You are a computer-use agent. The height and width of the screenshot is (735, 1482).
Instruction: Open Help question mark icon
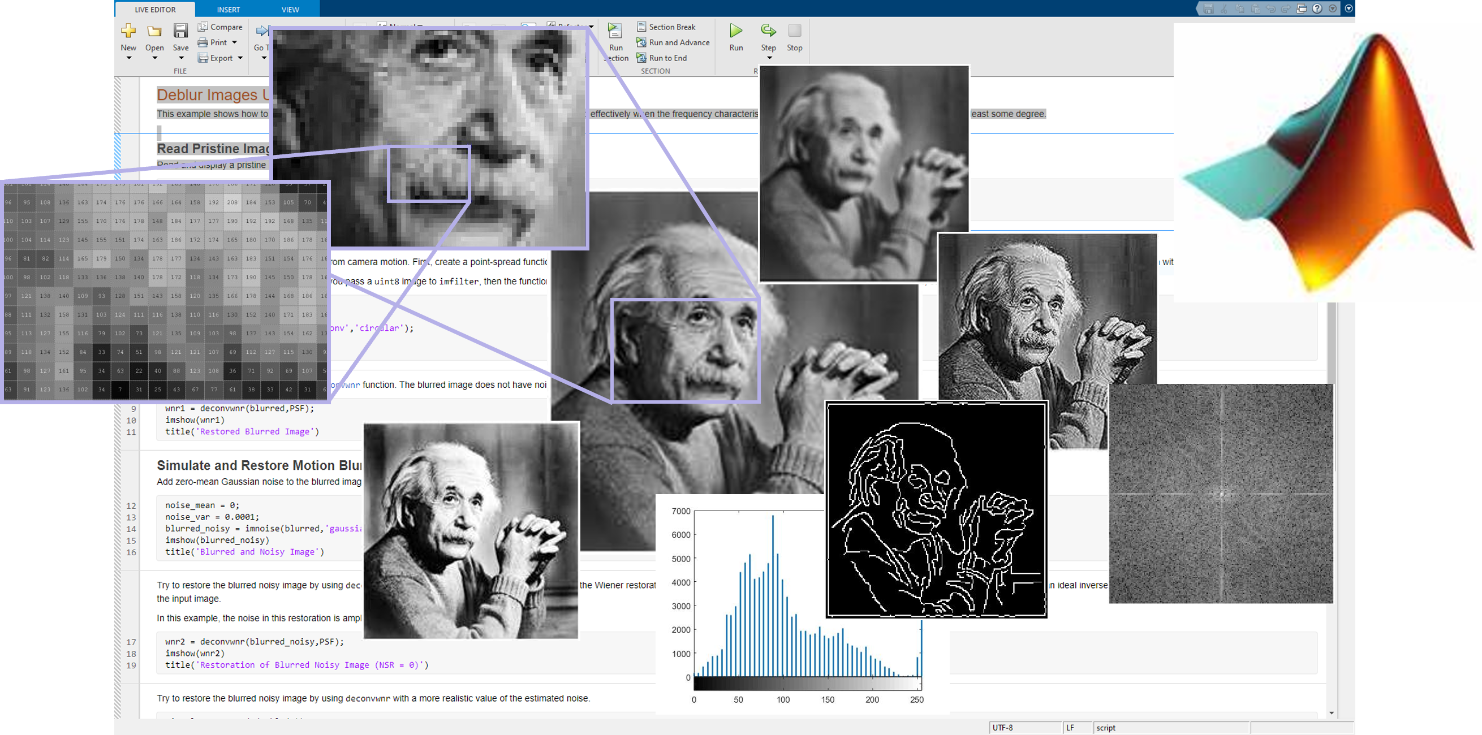click(x=1317, y=8)
